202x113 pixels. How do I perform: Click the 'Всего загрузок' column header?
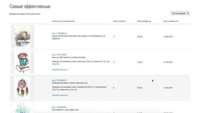click(119, 21)
